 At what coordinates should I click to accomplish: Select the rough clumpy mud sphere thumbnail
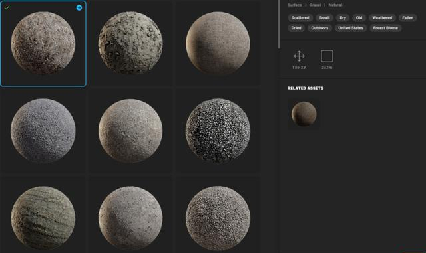[x=130, y=43]
